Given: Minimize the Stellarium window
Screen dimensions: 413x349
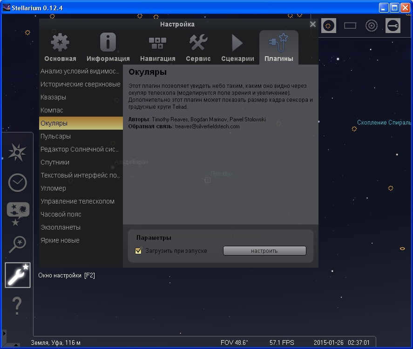Looking at the screenshot, I should click(384, 8).
